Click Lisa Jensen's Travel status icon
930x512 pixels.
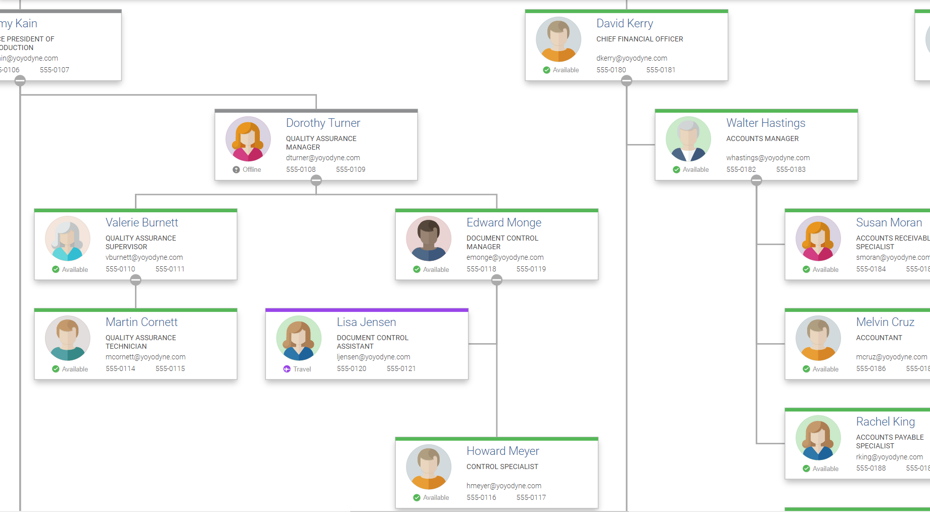click(x=287, y=369)
